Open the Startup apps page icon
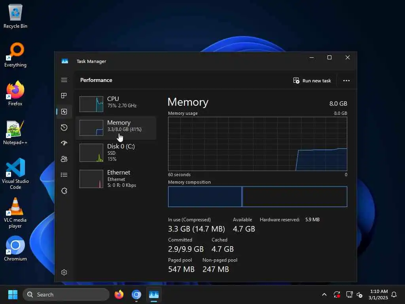The image size is (405, 304). click(x=64, y=143)
